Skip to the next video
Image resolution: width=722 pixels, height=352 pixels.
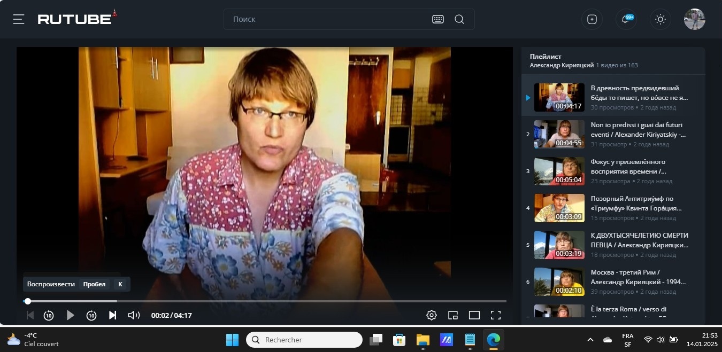coord(112,315)
